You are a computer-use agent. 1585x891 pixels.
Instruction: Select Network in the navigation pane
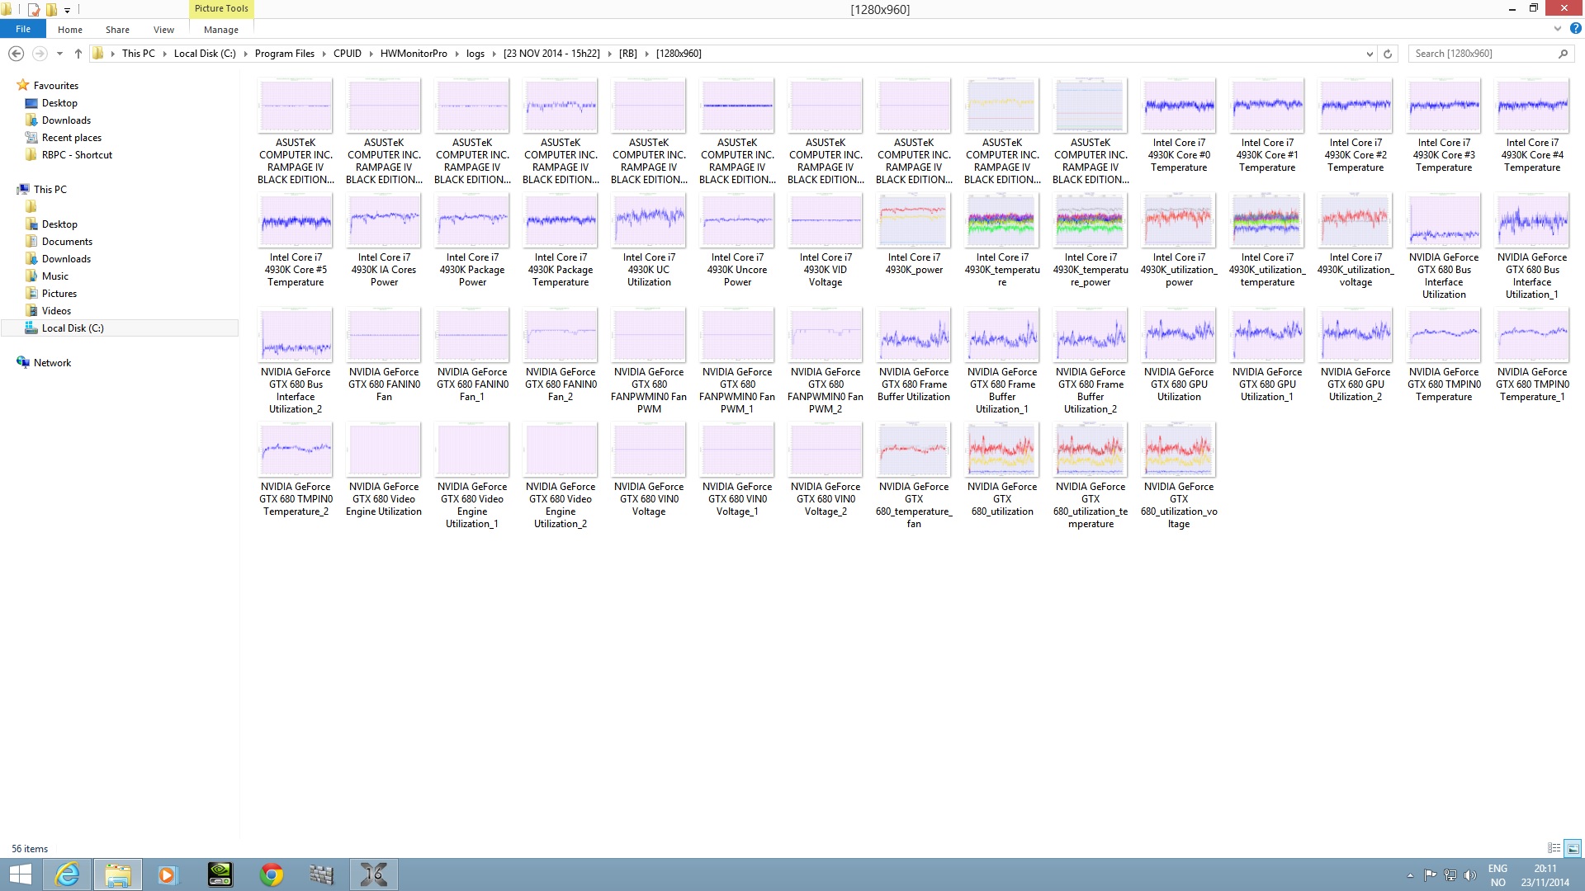pos(52,363)
